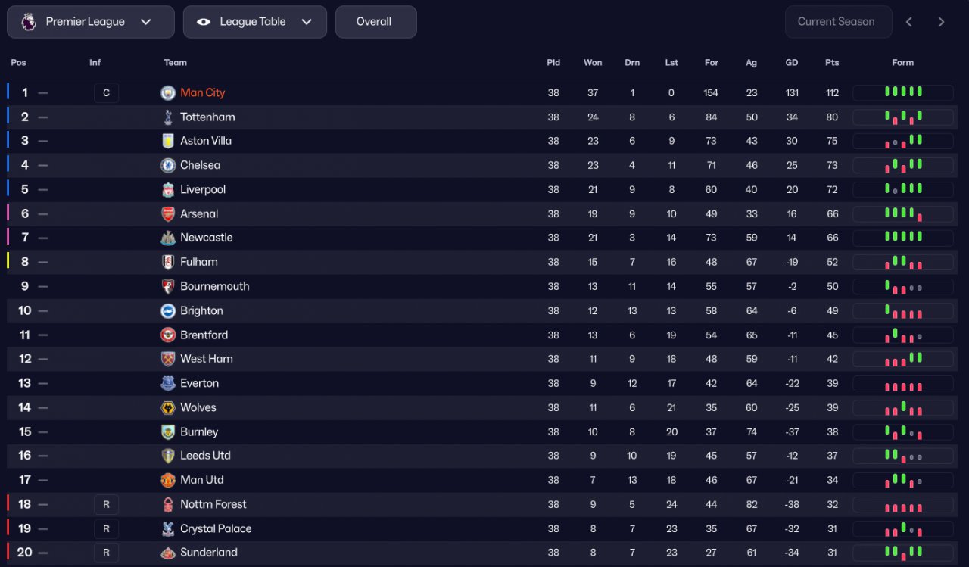Click the Brighton club badge
969x567 pixels.
click(168, 310)
